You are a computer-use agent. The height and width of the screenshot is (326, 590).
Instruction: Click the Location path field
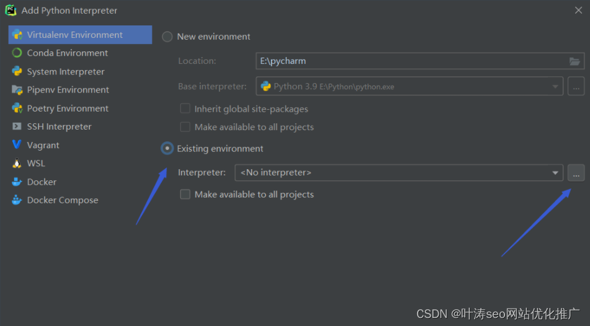409,61
